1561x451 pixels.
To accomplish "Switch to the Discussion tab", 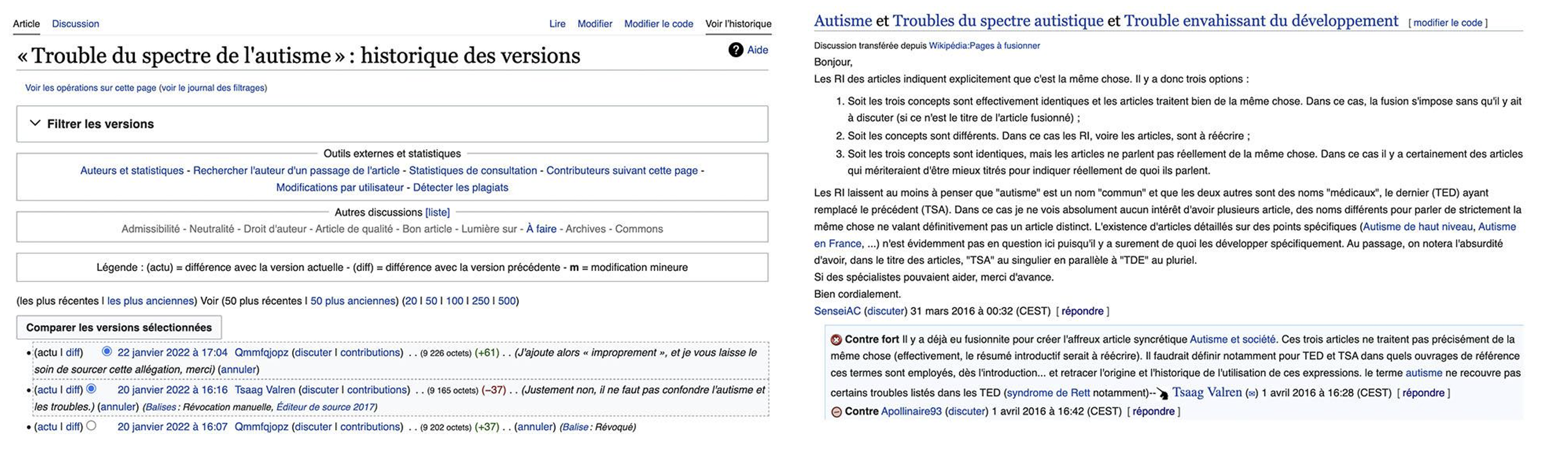I will click(75, 24).
